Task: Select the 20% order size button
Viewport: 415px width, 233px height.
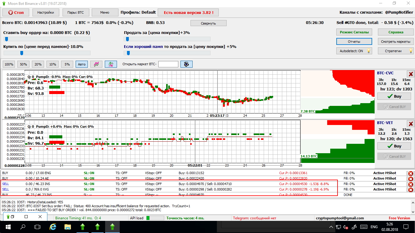Action: (38, 64)
